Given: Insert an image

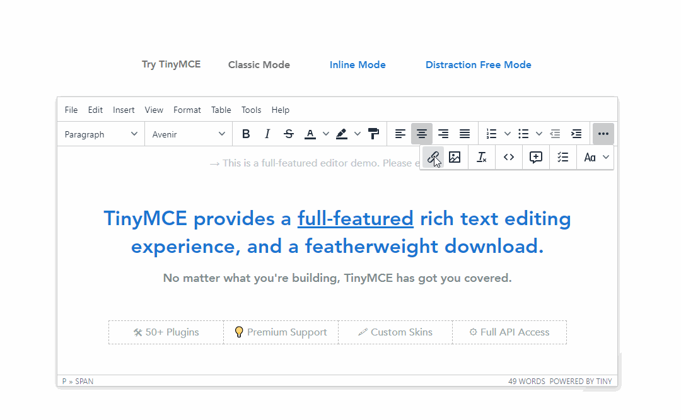Looking at the screenshot, I should [455, 157].
